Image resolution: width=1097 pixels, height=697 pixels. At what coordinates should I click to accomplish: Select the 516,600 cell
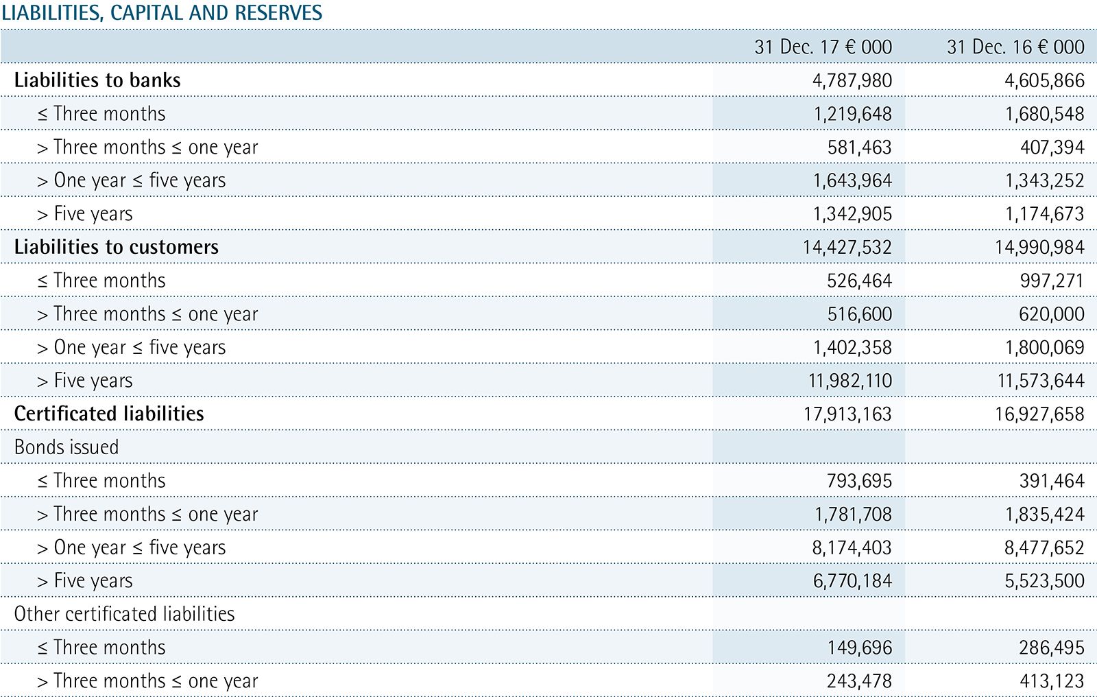click(859, 314)
